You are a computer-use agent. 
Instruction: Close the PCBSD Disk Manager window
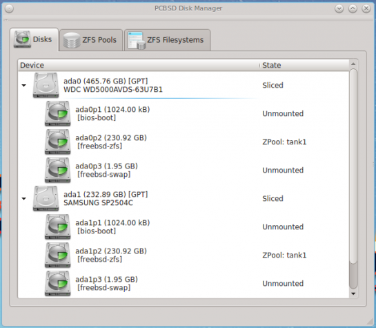pyautogui.click(x=366, y=9)
